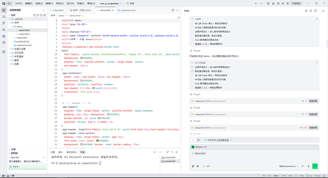Check the last item in 6 待办 list

[192, 44]
